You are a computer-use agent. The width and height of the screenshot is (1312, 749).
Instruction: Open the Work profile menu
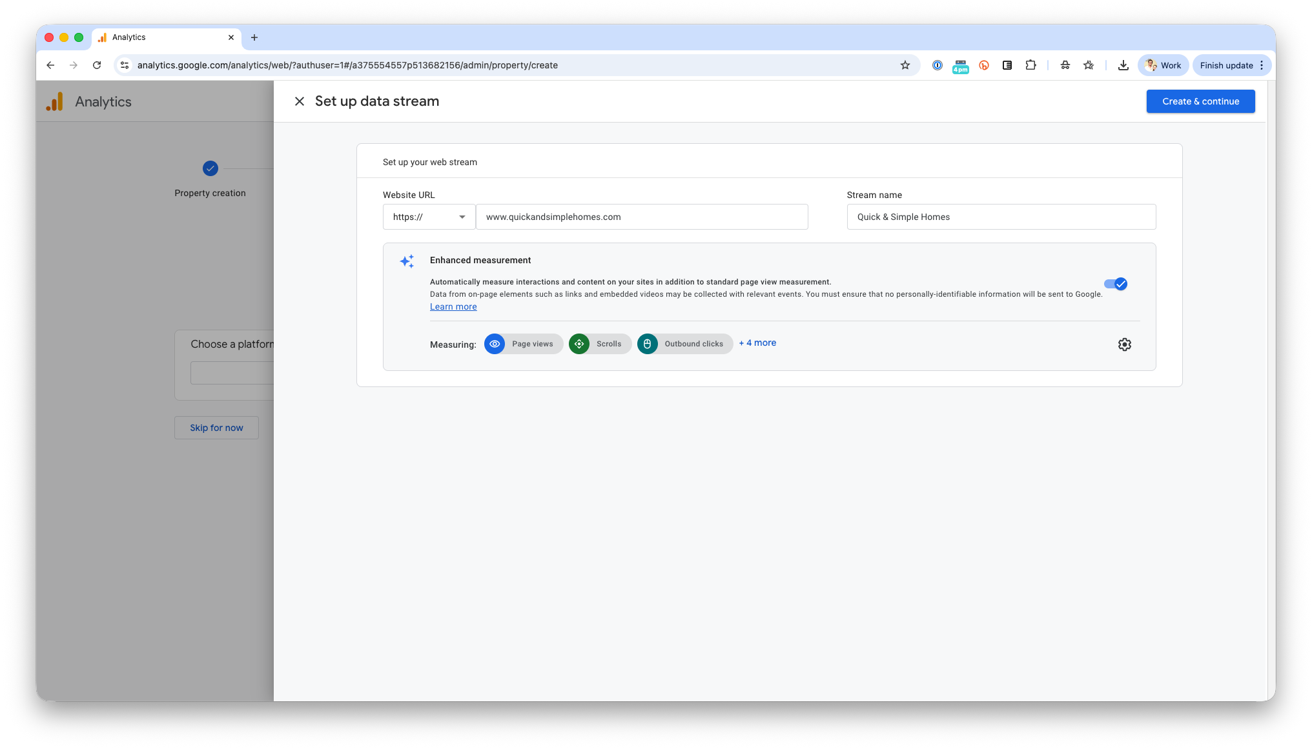(1163, 65)
